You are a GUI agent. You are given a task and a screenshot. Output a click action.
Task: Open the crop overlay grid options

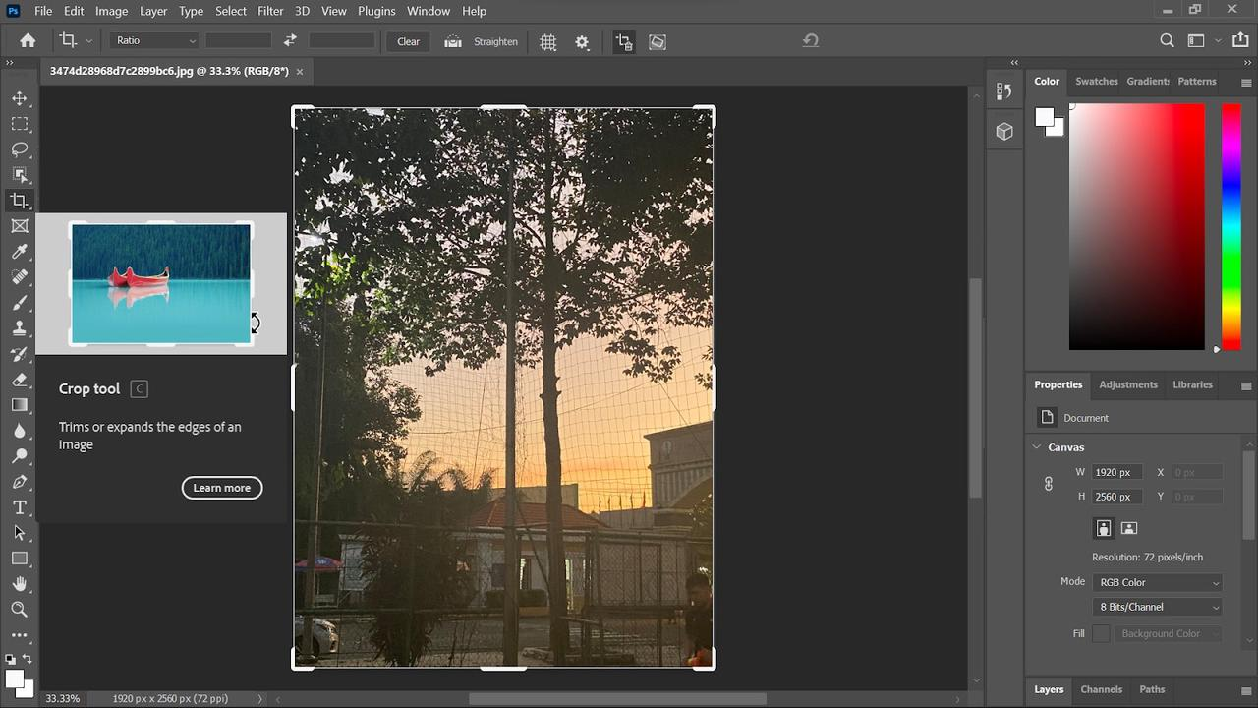(x=547, y=41)
